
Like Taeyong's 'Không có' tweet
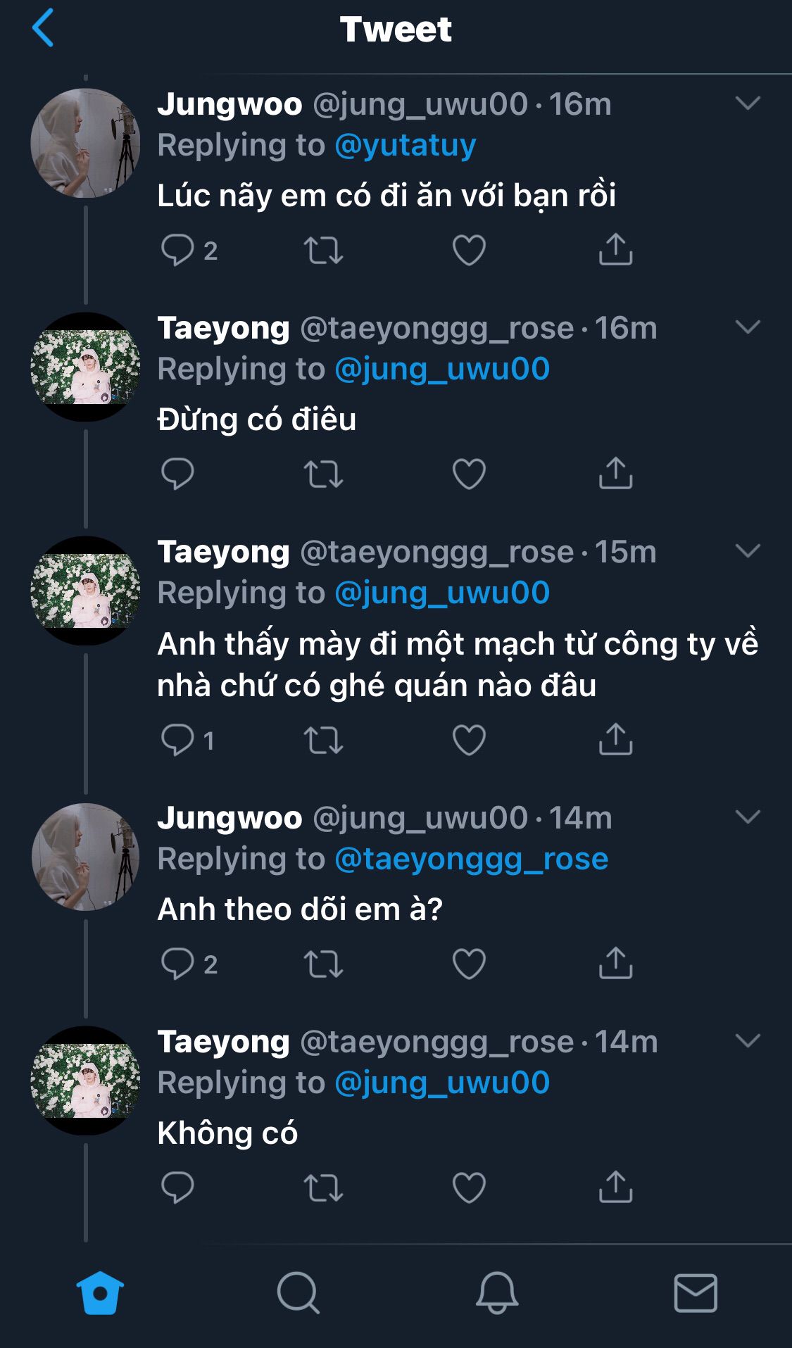click(x=469, y=1188)
